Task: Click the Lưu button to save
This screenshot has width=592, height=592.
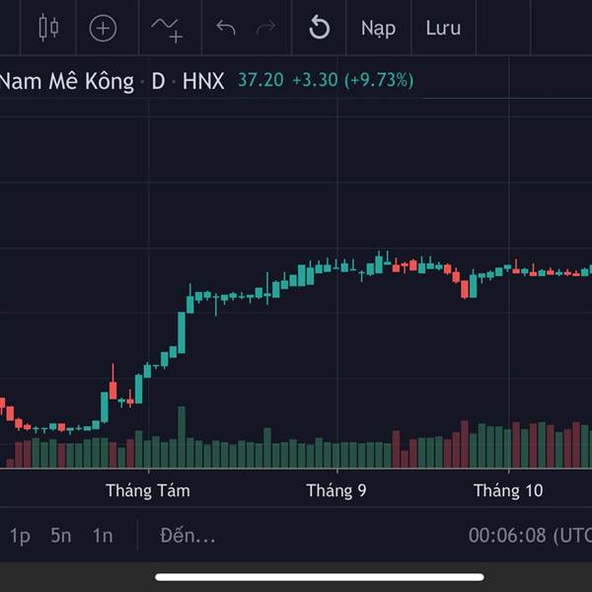Action: pyautogui.click(x=443, y=28)
